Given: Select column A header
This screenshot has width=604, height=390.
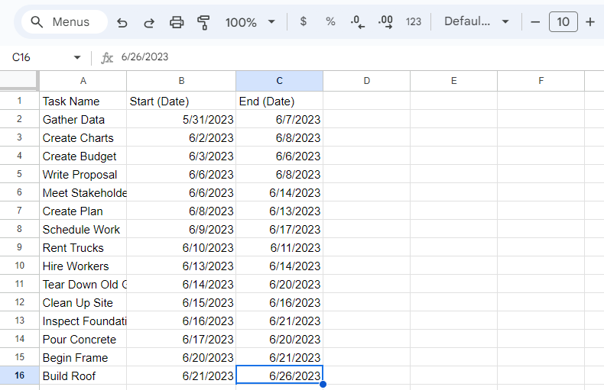Looking at the screenshot, I should (x=83, y=81).
